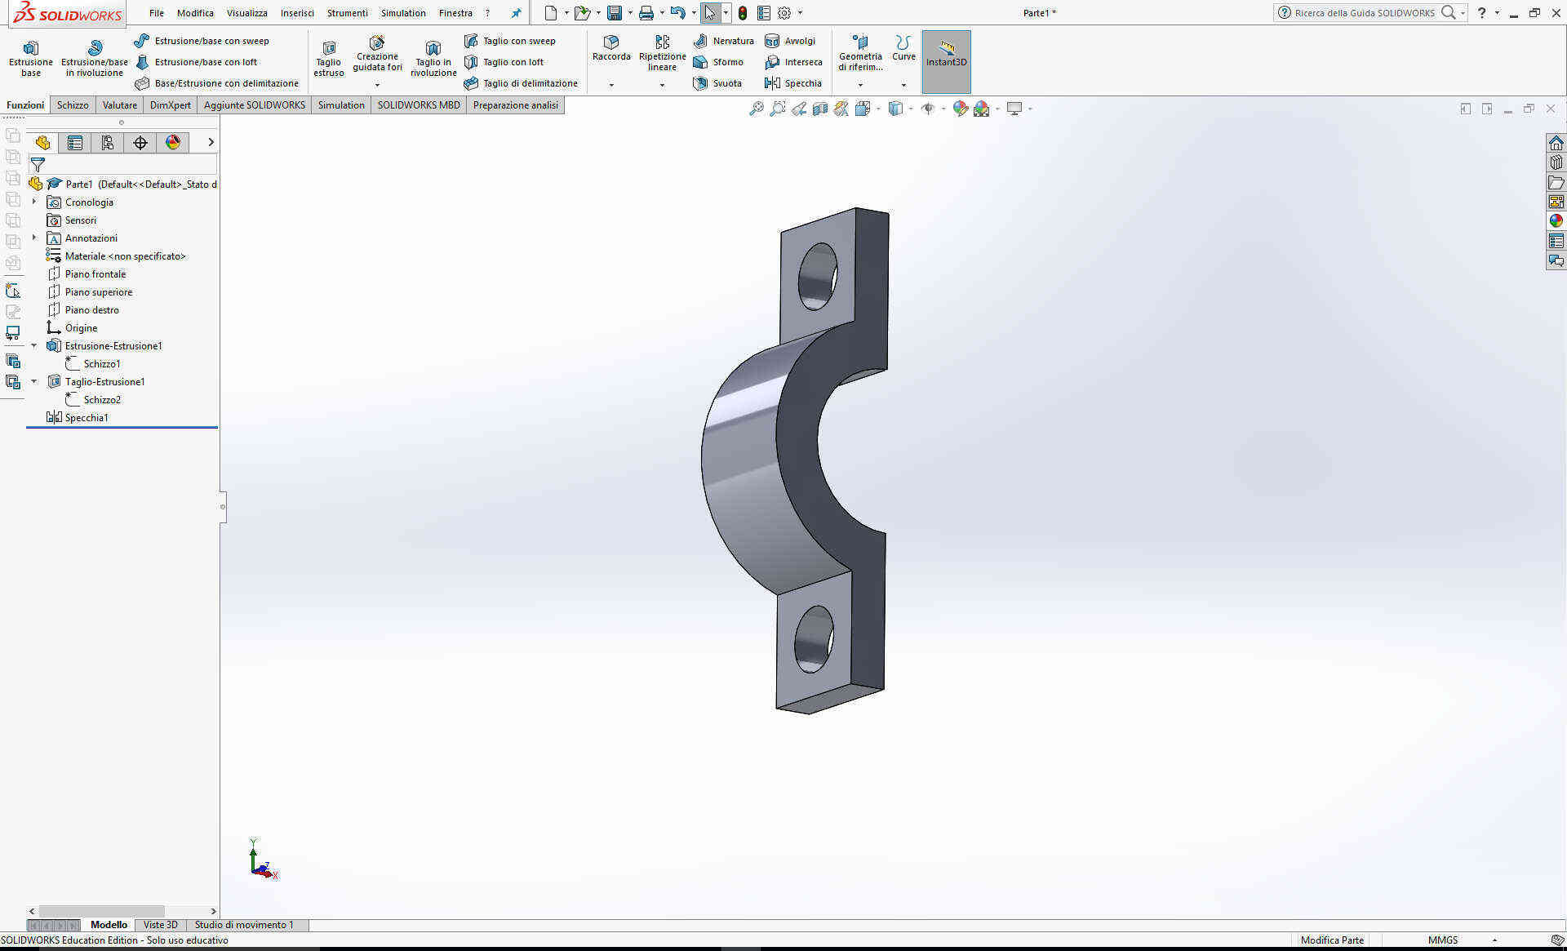Click the tree filter funnel icon
This screenshot has width=1567, height=951.
(38, 165)
